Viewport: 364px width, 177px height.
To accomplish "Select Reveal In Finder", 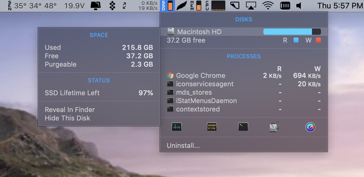I will click(70, 110).
